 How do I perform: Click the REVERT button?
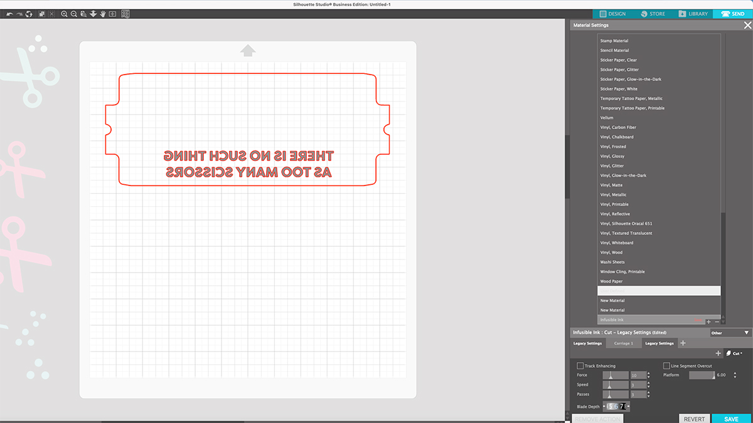(695, 419)
